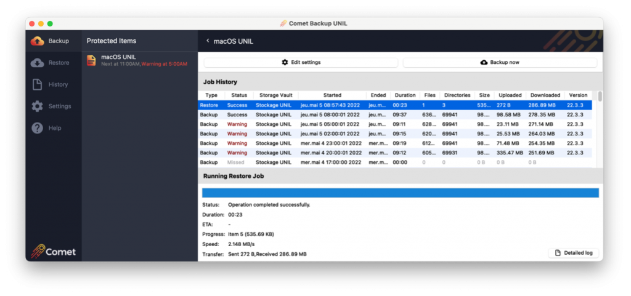Click the back chevron beside macOS UNIL
Viewport: 631px width, 296px height.
[x=208, y=41]
